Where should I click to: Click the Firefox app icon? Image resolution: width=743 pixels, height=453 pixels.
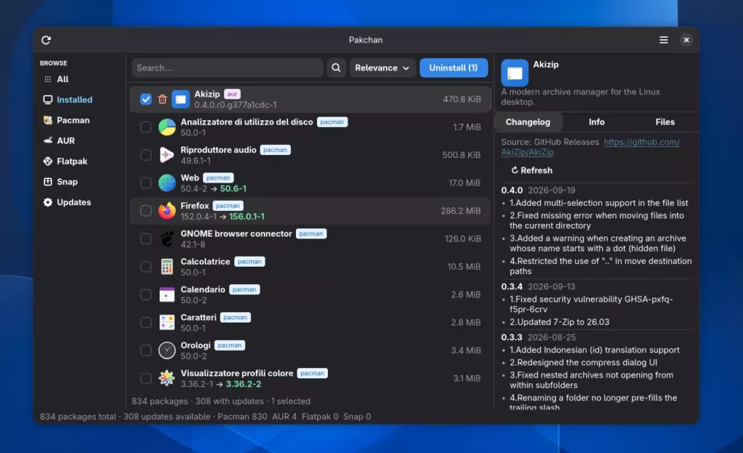point(167,211)
